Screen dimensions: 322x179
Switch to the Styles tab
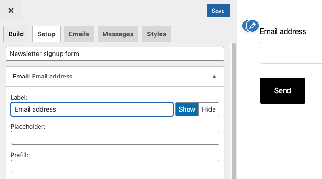click(x=156, y=34)
